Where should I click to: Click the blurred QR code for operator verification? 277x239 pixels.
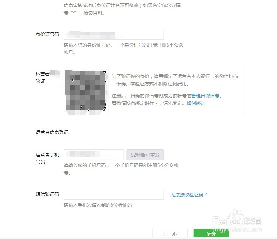tap(86, 91)
